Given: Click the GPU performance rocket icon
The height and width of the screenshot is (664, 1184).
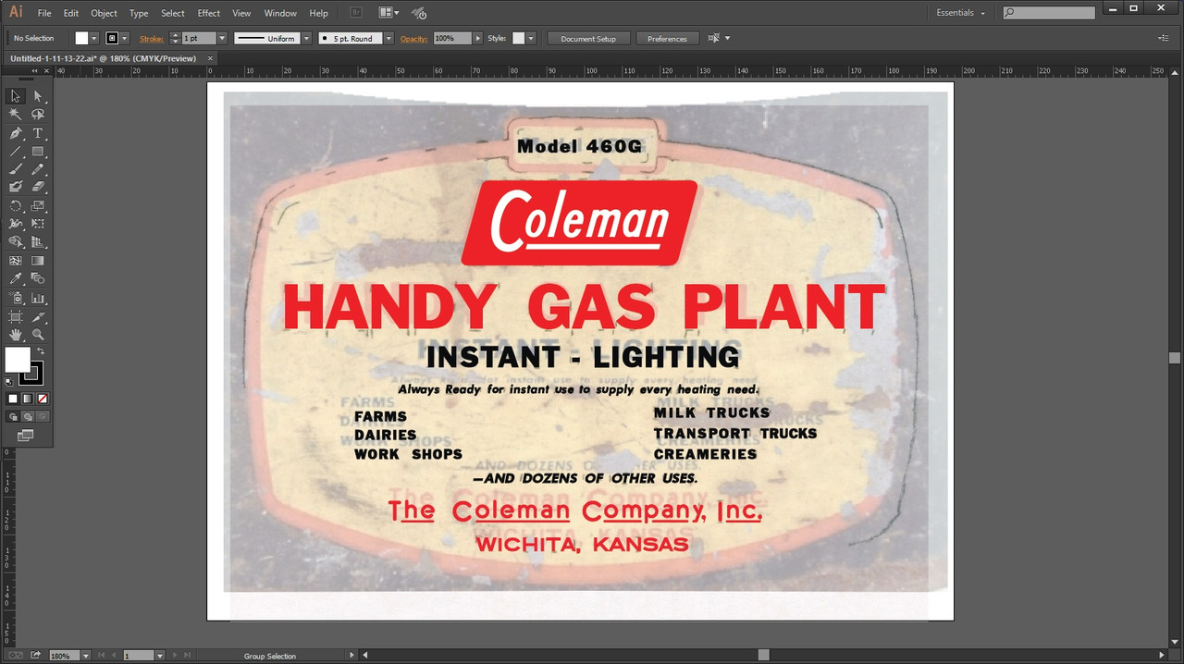Looking at the screenshot, I should (x=419, y=13).
